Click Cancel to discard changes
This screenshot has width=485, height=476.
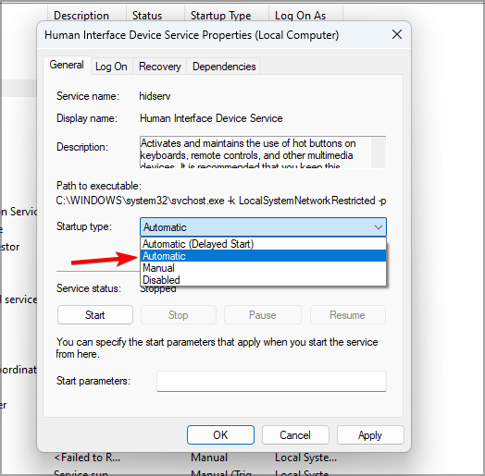click(295, 435)
